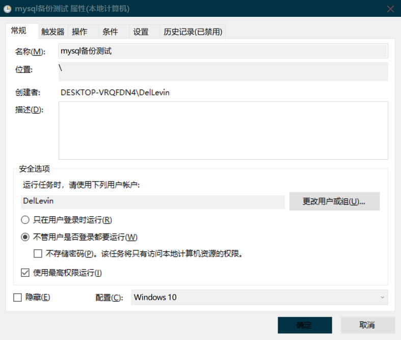This screenshot has height=340, width=401.
Task: Click the 更改用户或组 button
Action: 334,201
